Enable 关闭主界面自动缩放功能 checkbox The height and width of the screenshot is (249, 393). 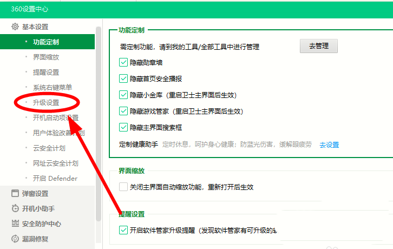[x=123, y=187]
